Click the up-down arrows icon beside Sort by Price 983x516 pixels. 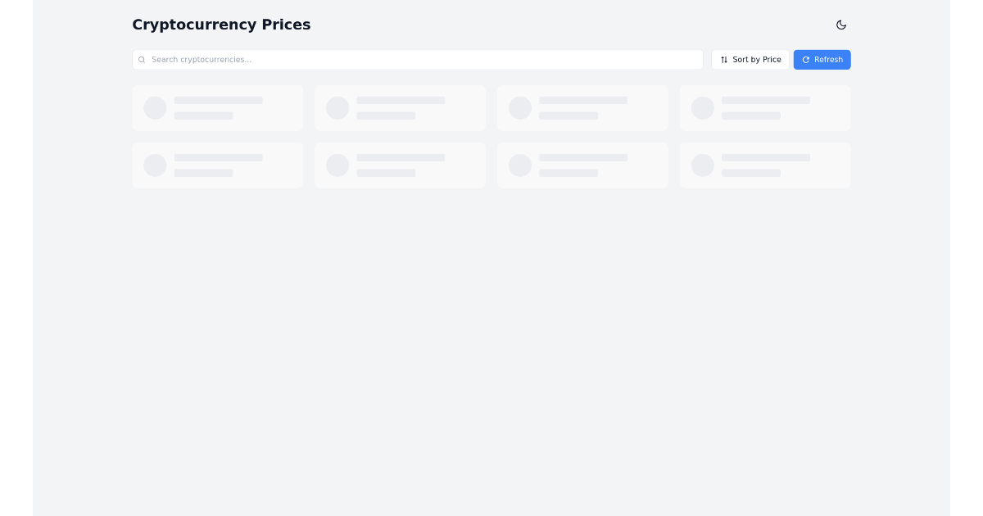(x=724, y=60)
